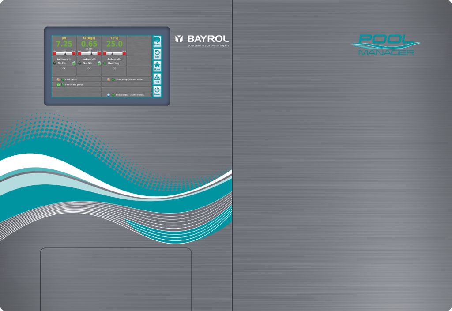Click the Pool Manager logo

click(386, 45)
